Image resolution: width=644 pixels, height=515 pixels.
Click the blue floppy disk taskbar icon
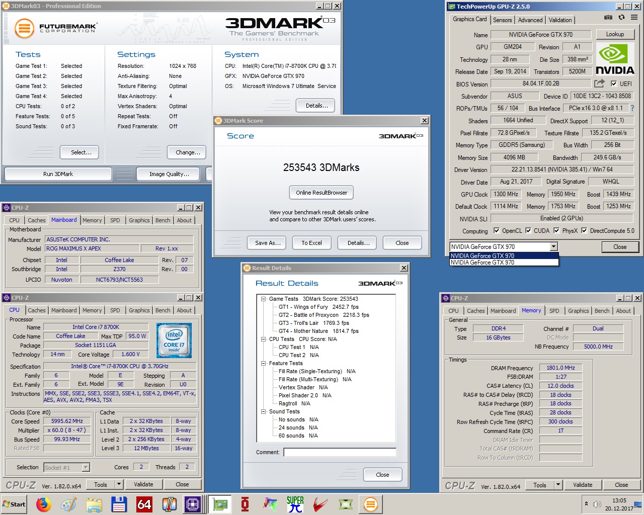[x=119, y=504]
